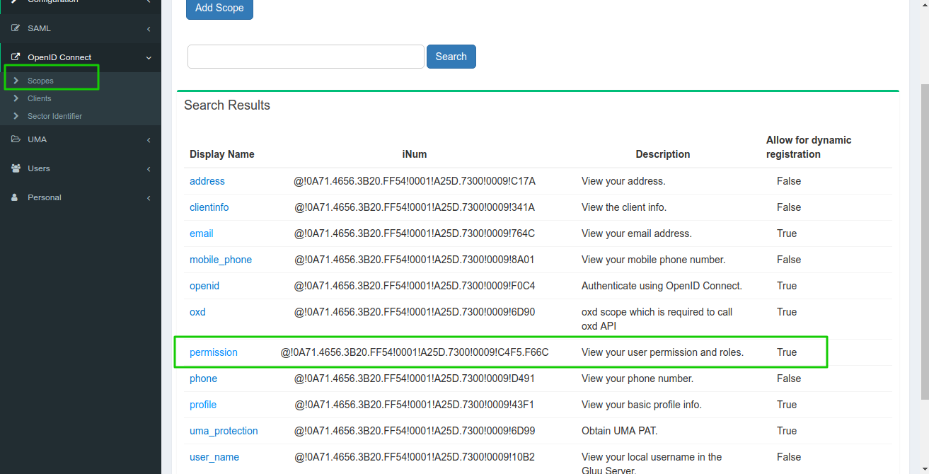
Task: Select Sector Identifier in the sidebar
Action: click(54, 116)
